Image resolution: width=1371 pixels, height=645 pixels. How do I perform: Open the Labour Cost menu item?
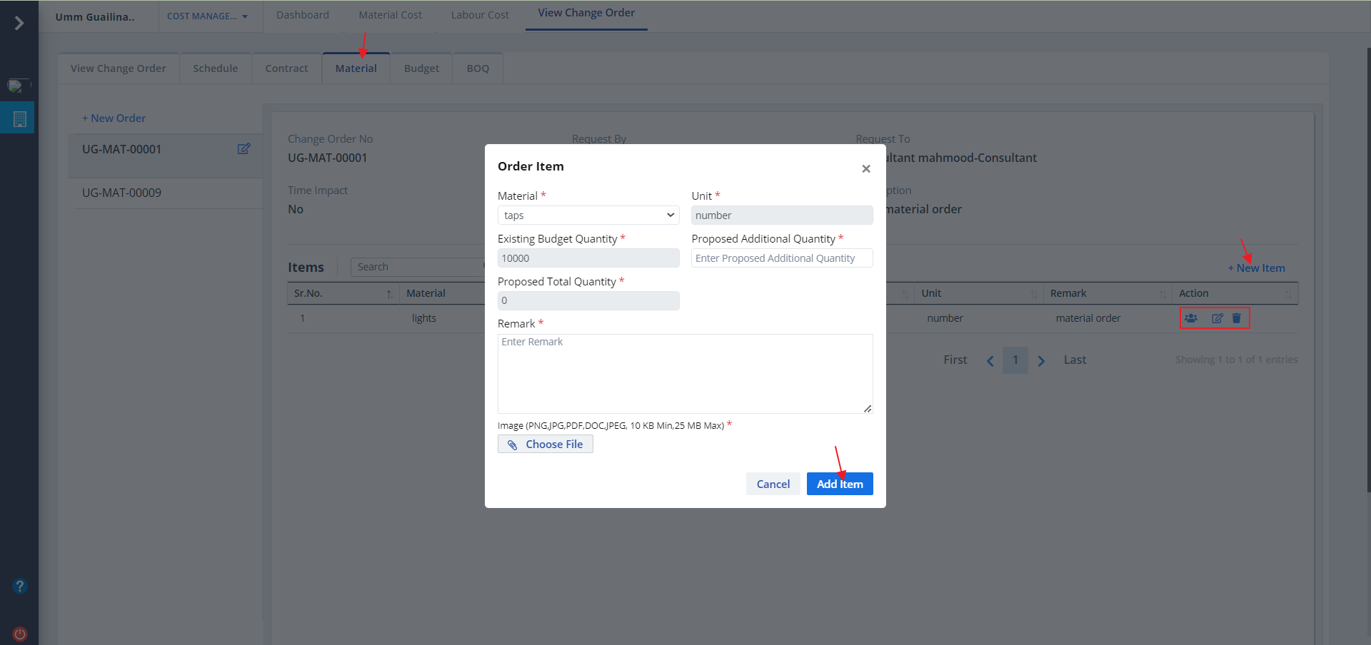[x=479, y=15]
